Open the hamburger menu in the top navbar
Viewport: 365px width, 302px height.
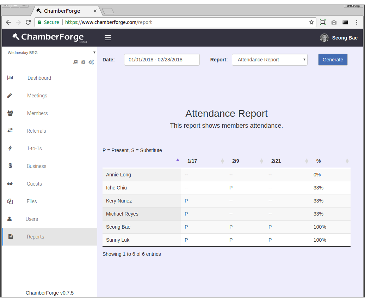coord(108,37)
